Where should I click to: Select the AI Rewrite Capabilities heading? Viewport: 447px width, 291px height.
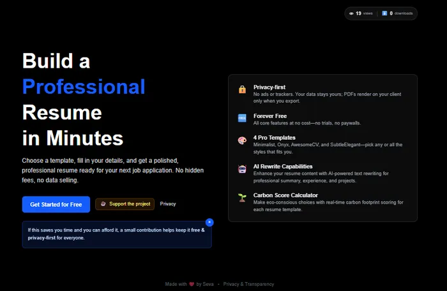283,166
